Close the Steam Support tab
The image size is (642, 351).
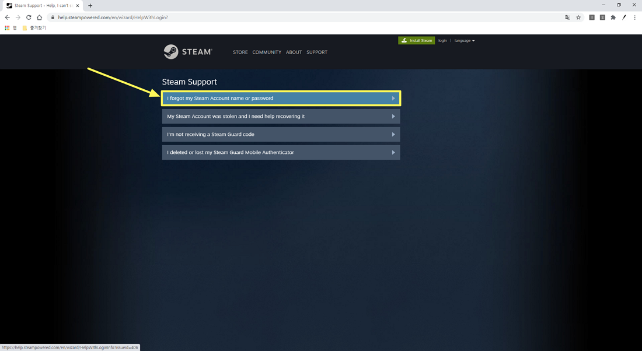click(x=78, y=6)
